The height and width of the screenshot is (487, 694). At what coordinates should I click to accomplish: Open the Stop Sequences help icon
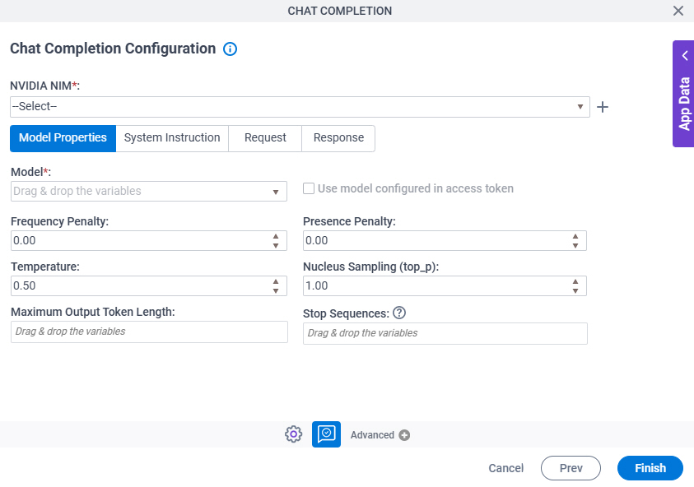pos(399,313)
